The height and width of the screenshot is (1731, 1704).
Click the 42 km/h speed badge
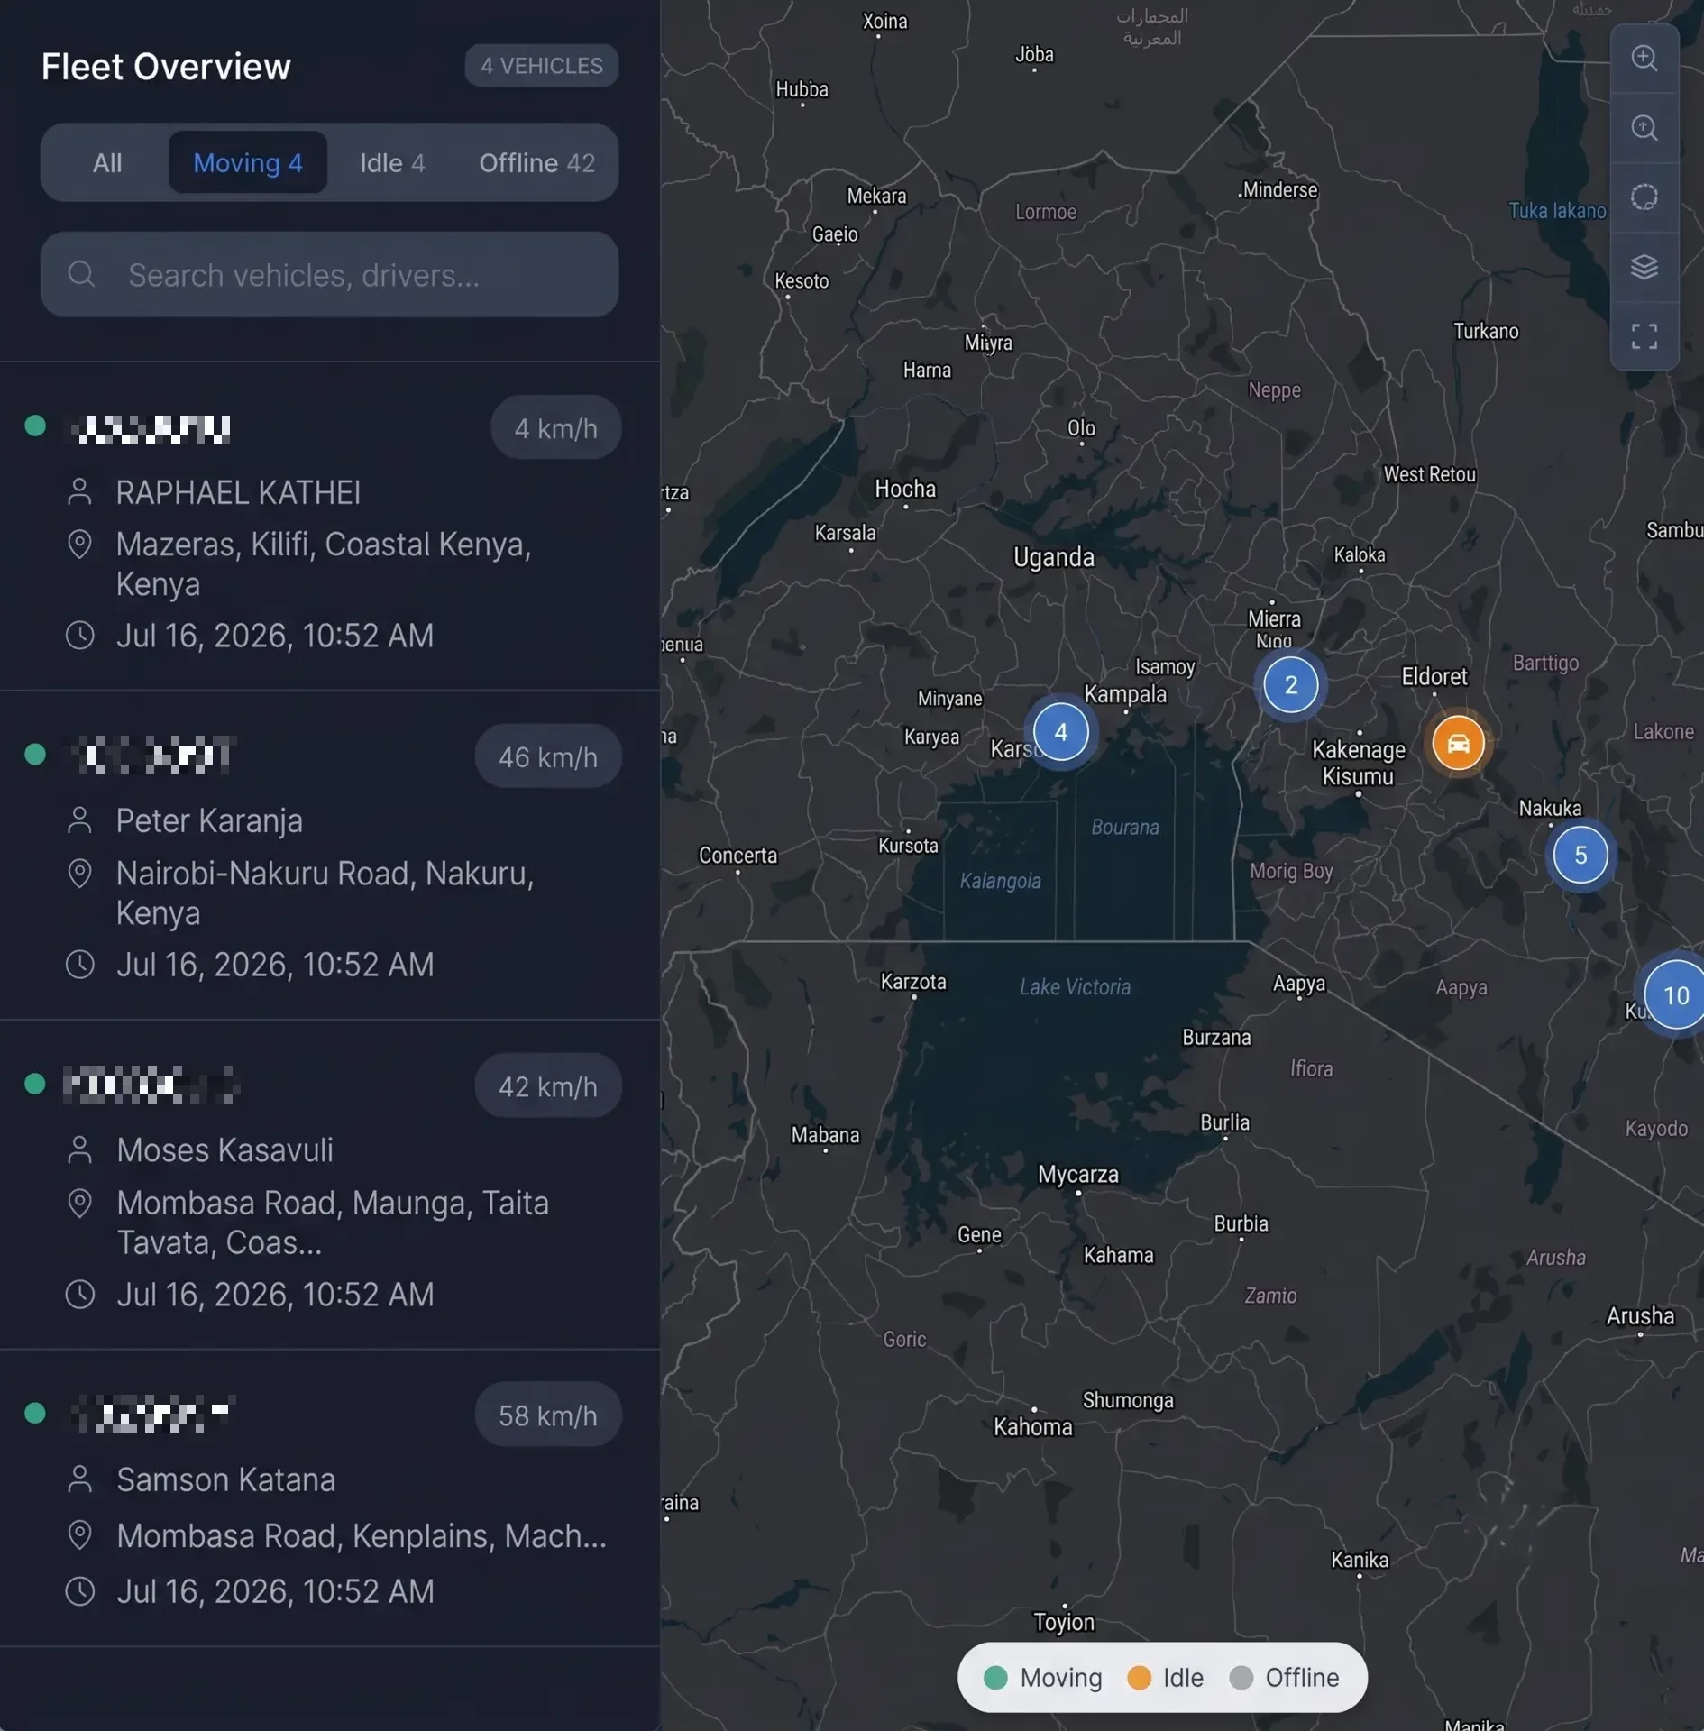tap(548, 1086)
